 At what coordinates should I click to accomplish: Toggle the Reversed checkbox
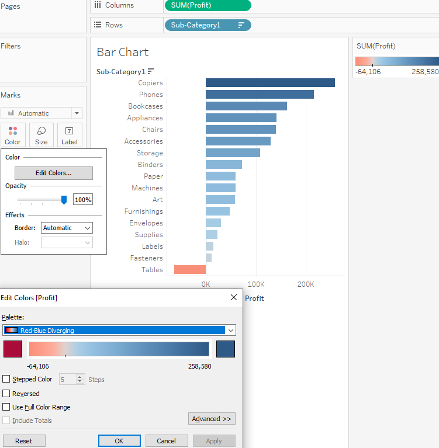(x=6, y=394)
